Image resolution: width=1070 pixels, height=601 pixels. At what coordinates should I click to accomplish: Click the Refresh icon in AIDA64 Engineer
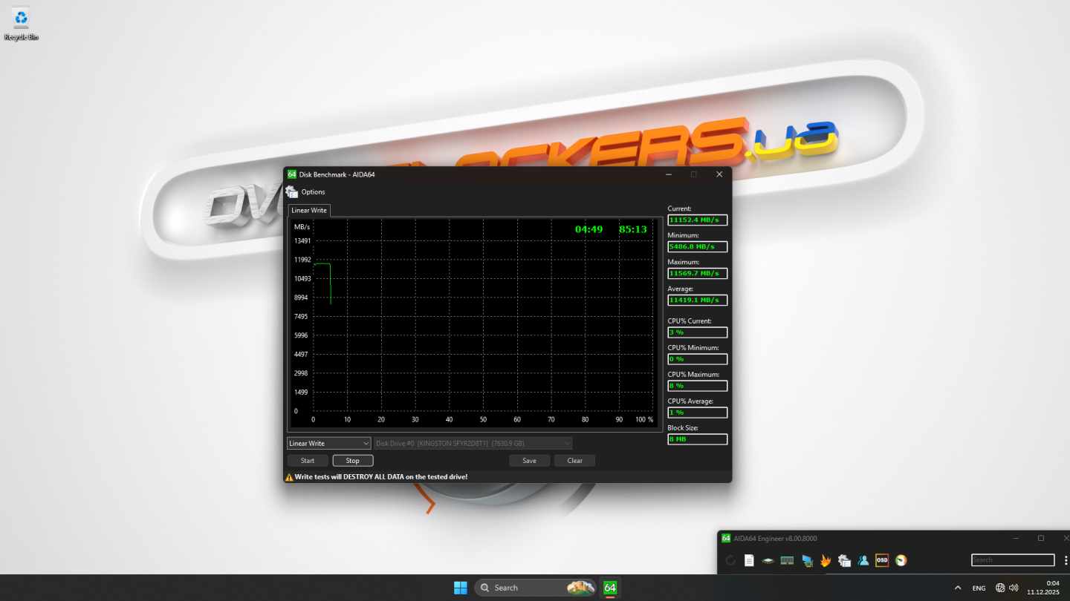tap(730, 560)
